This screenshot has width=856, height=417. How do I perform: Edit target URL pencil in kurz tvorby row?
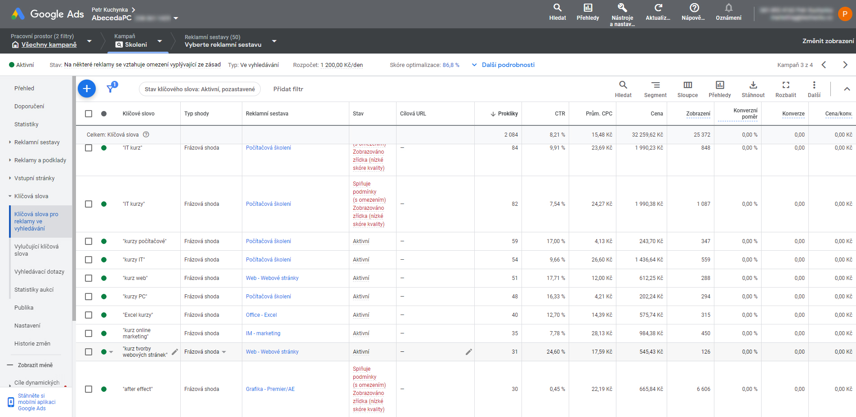468,352
